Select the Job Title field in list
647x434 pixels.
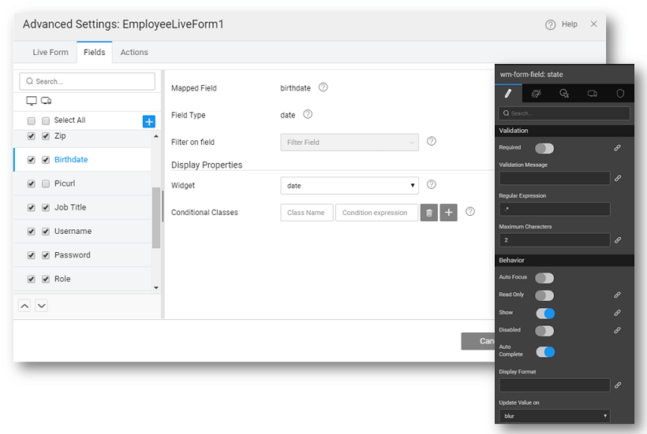pos(70,207)
